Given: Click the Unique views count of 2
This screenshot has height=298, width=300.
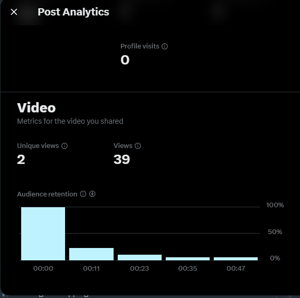Looking at the screenshot, I should 21,159.
